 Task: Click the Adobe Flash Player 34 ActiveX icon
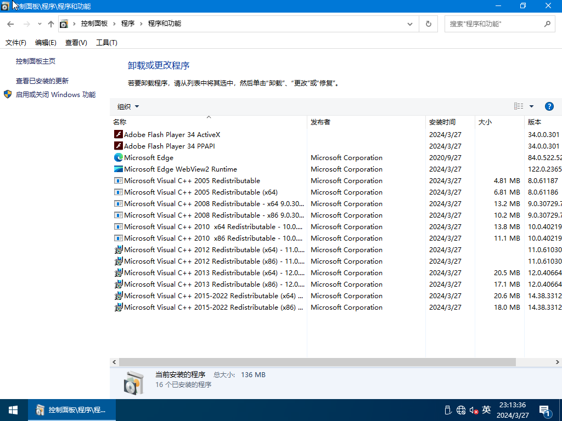[x=119, y=134]
